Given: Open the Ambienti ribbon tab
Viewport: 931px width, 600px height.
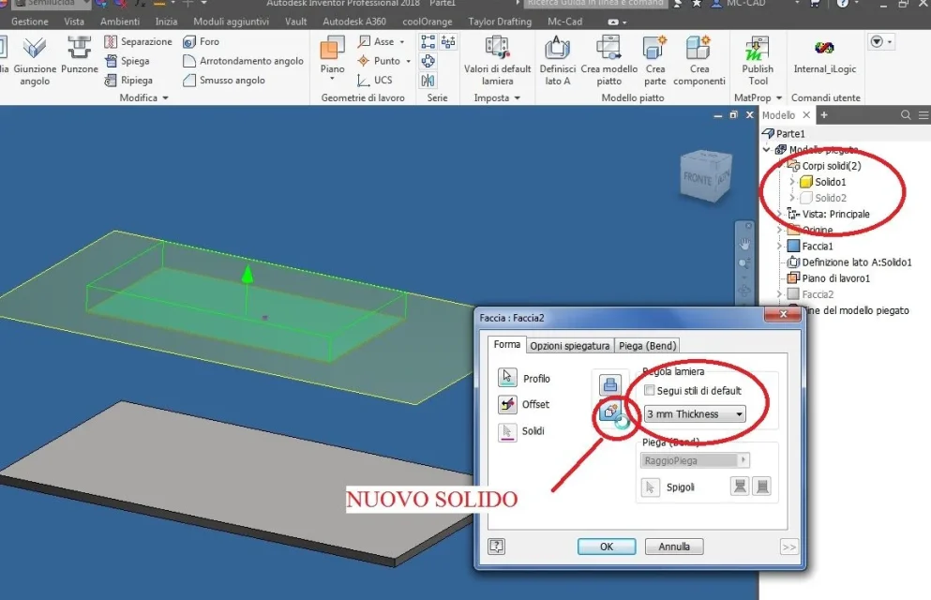Looking at the screenshot, I should pyautogui.click(x=120, y=22).
